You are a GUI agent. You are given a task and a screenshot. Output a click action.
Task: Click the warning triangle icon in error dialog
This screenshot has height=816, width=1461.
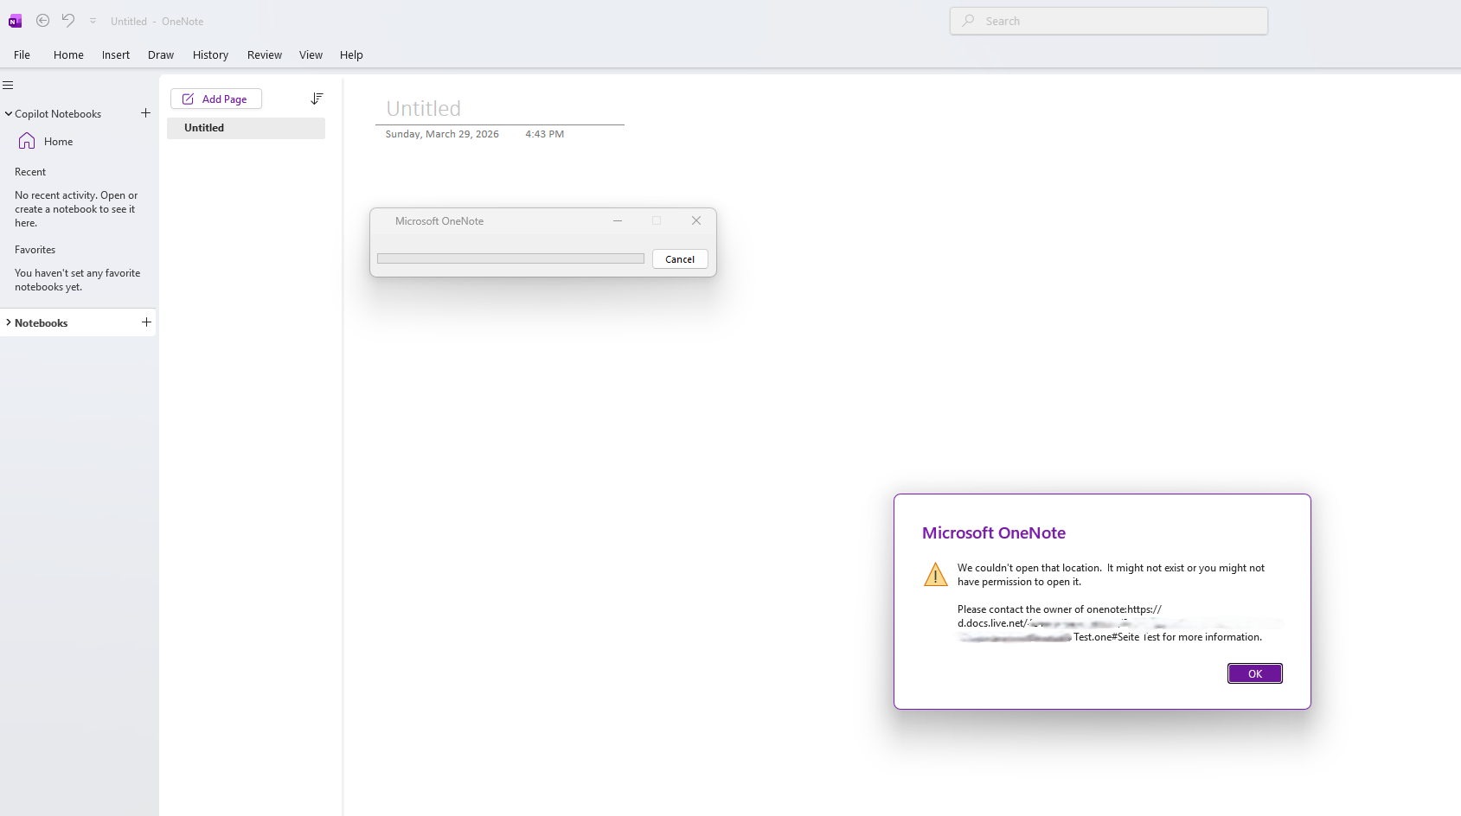[936, 575]
